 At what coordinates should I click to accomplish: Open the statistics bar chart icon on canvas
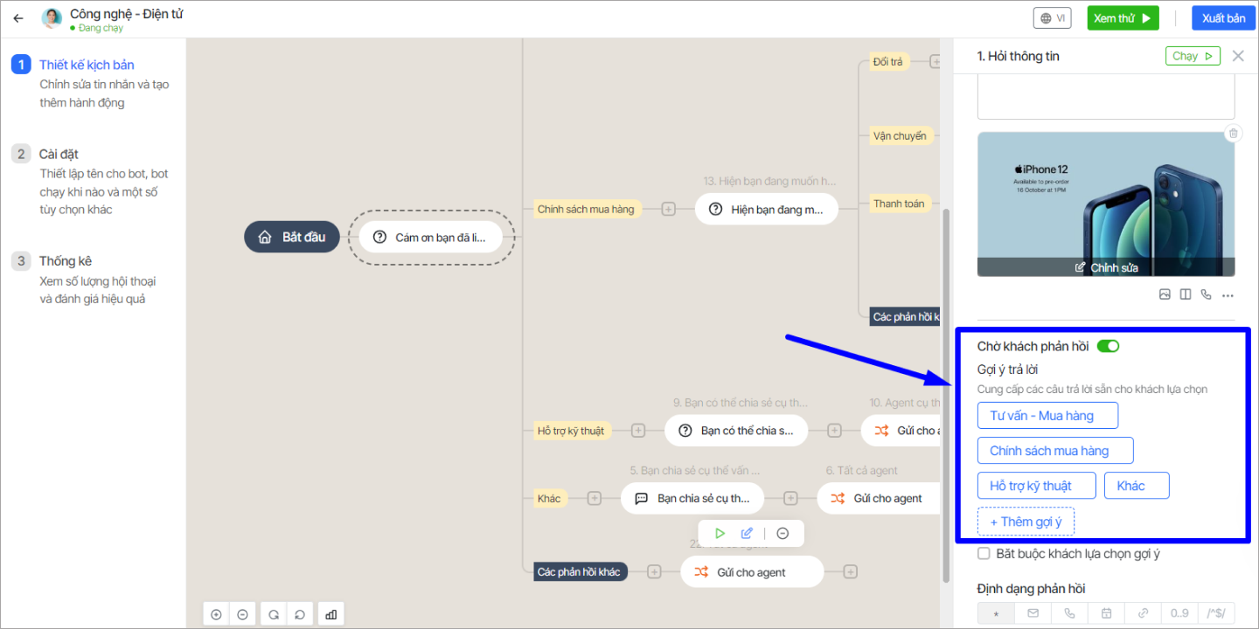[331, 614]
